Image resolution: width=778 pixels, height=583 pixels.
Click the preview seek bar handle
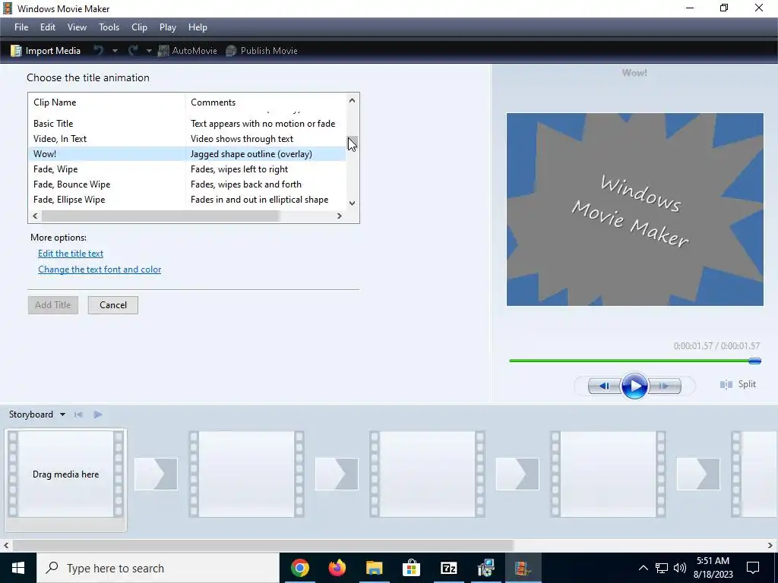click(x=754, y=361)
